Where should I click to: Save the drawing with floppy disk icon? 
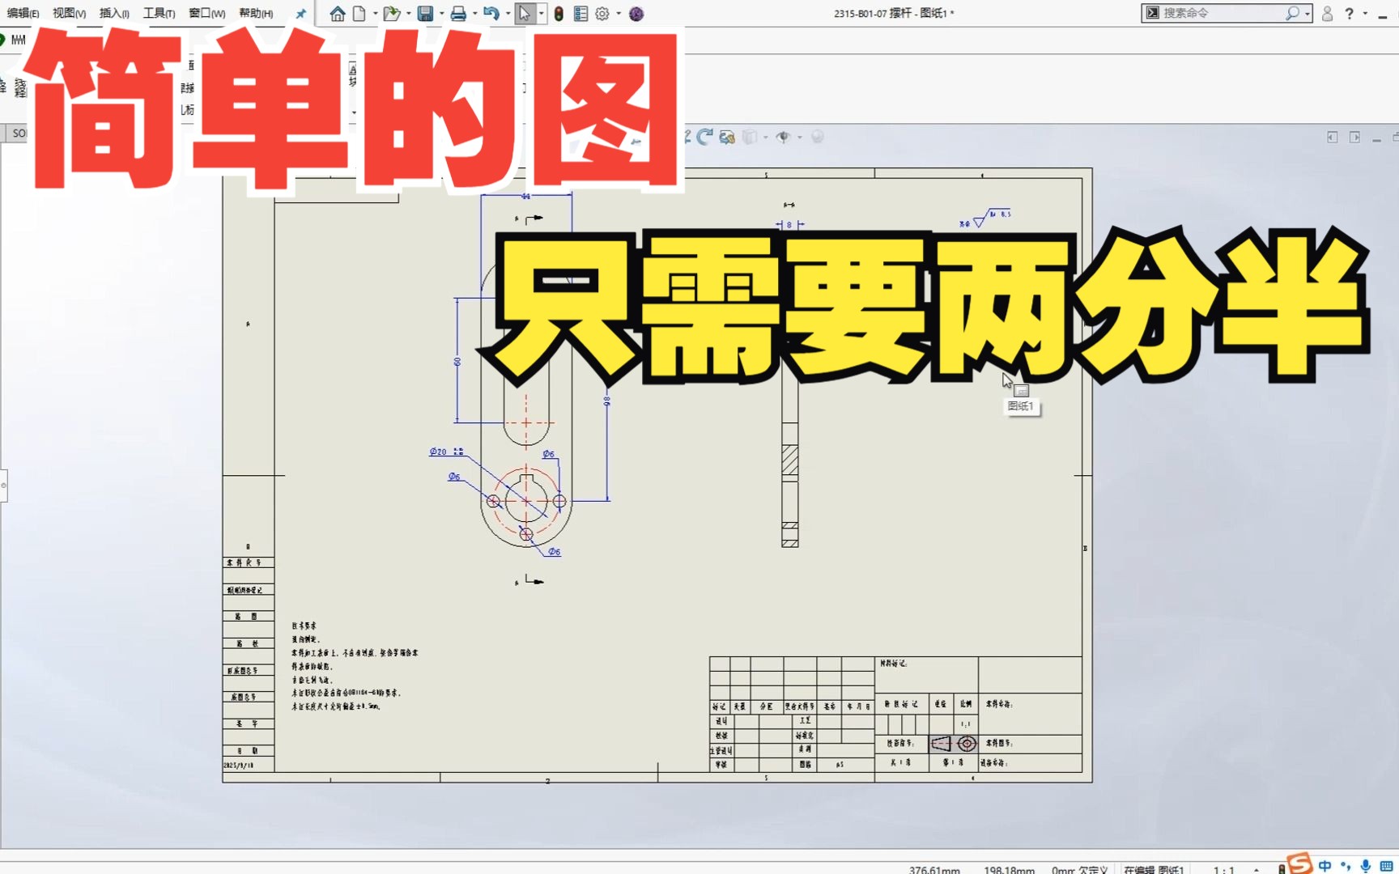pyautogui.click(x=425, y=14)
